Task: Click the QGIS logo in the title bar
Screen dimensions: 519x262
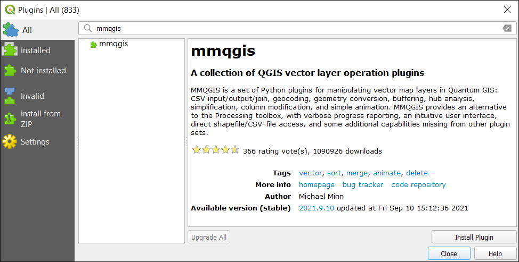Action: [x=10, y=10]
